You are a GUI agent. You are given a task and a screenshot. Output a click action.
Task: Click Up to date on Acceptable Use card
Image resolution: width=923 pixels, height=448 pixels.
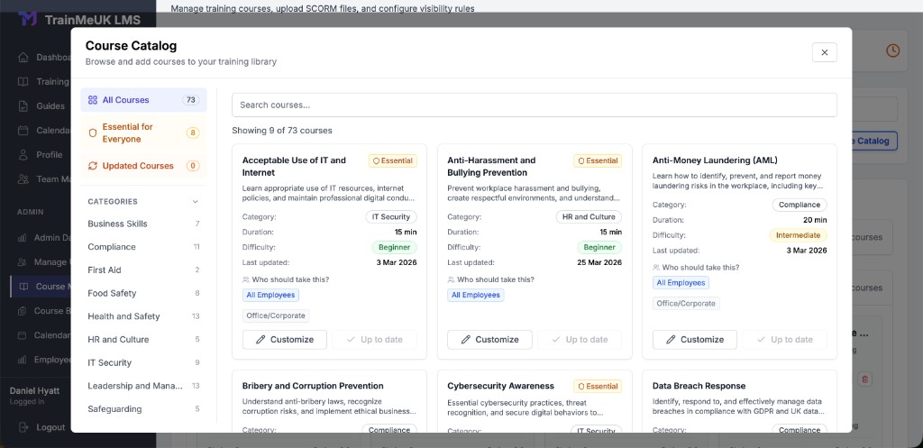tap(374, 340)
